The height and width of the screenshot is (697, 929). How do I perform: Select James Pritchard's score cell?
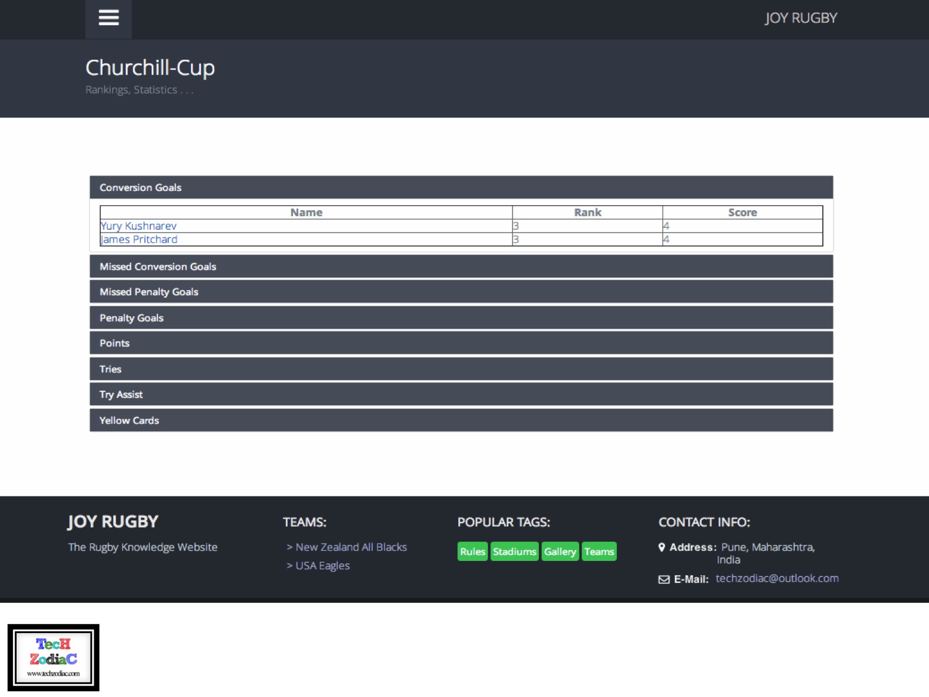click(742, 239)
